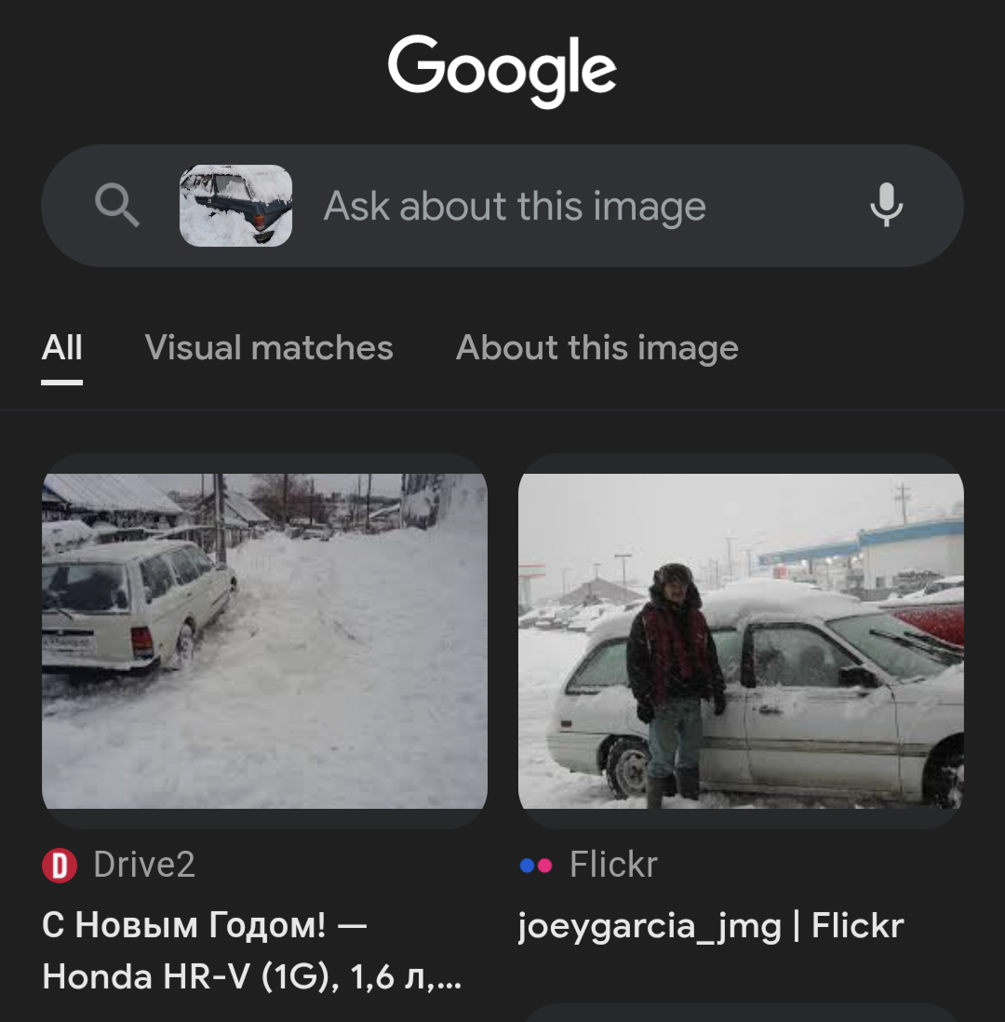Open the "С Новым Годом!" result title
The image size is (1005, 1022).
coord(205,925)
